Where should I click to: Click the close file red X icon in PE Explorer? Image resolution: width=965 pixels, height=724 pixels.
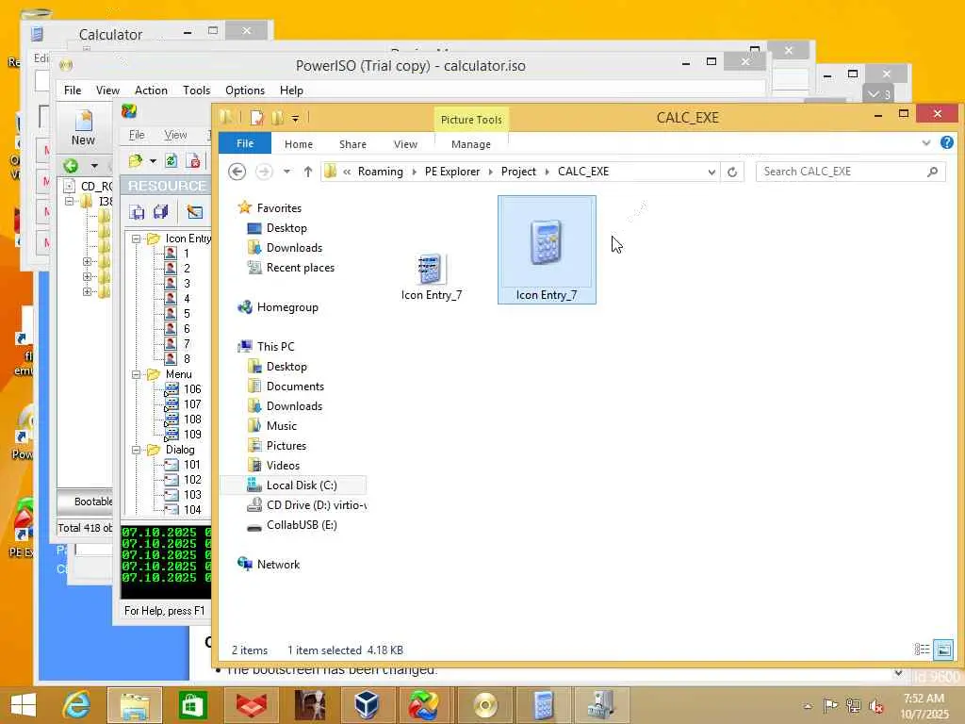click(193, 161)
